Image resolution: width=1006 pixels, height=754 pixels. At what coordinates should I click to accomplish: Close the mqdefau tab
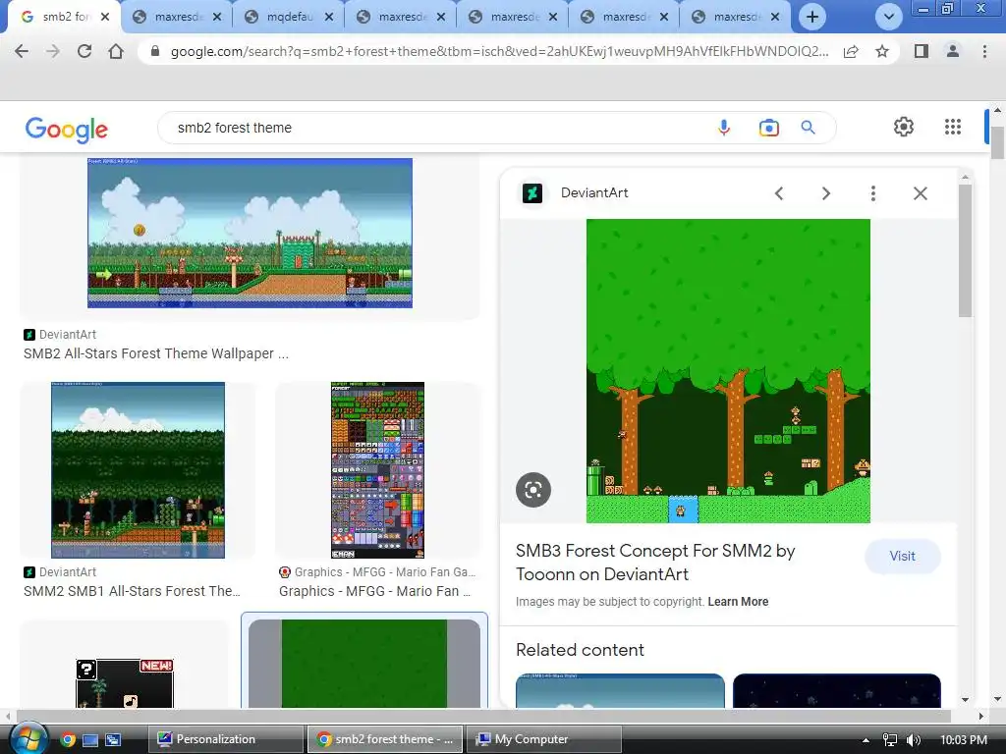click(x=328, y=17)
